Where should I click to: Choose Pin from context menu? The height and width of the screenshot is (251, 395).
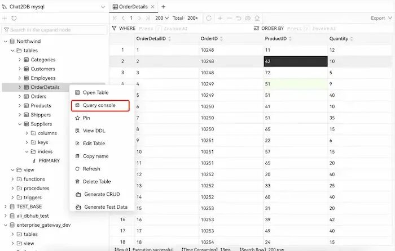point(101,118)
